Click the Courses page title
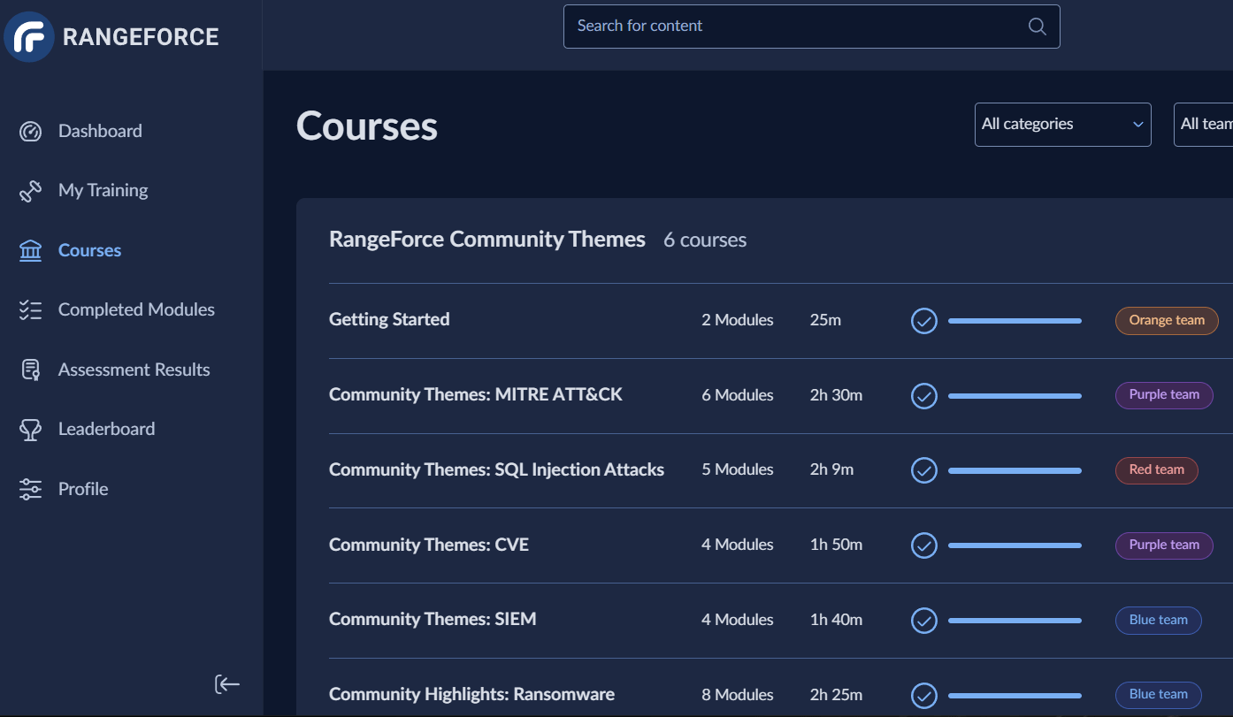1233x717 pixels. click(367, 126)
